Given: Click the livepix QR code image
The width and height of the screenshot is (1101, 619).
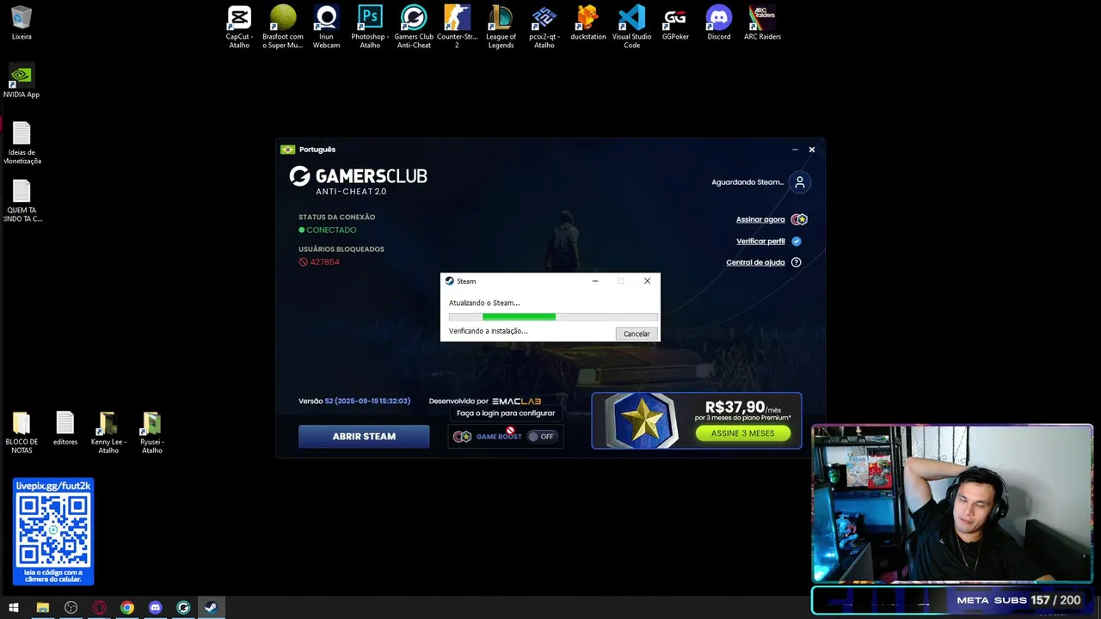Looking at the screenshot, I should [53, 530].
